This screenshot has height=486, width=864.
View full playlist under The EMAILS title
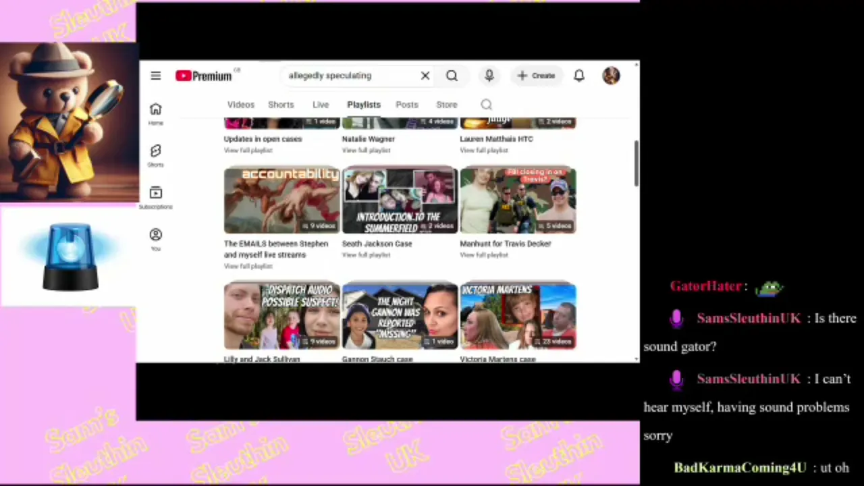pos(248,267)
